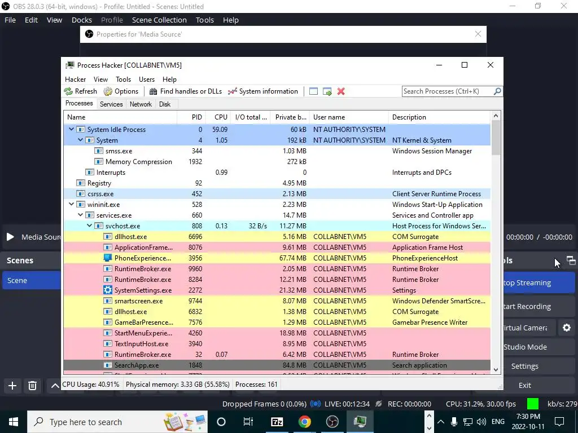Collapse the svchost.exe tree node
This screenshot has width=578, height=433.
click(x=90, y=226)
